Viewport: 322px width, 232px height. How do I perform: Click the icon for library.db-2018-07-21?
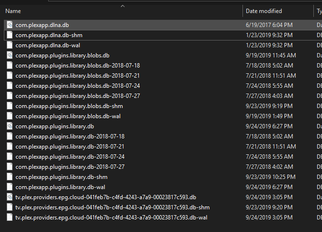click(x=10, y=147)
